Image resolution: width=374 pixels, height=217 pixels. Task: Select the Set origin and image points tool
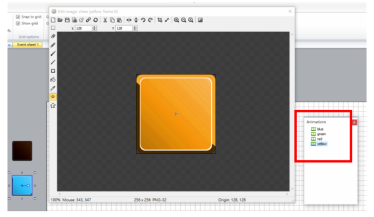tap(53, 97)
